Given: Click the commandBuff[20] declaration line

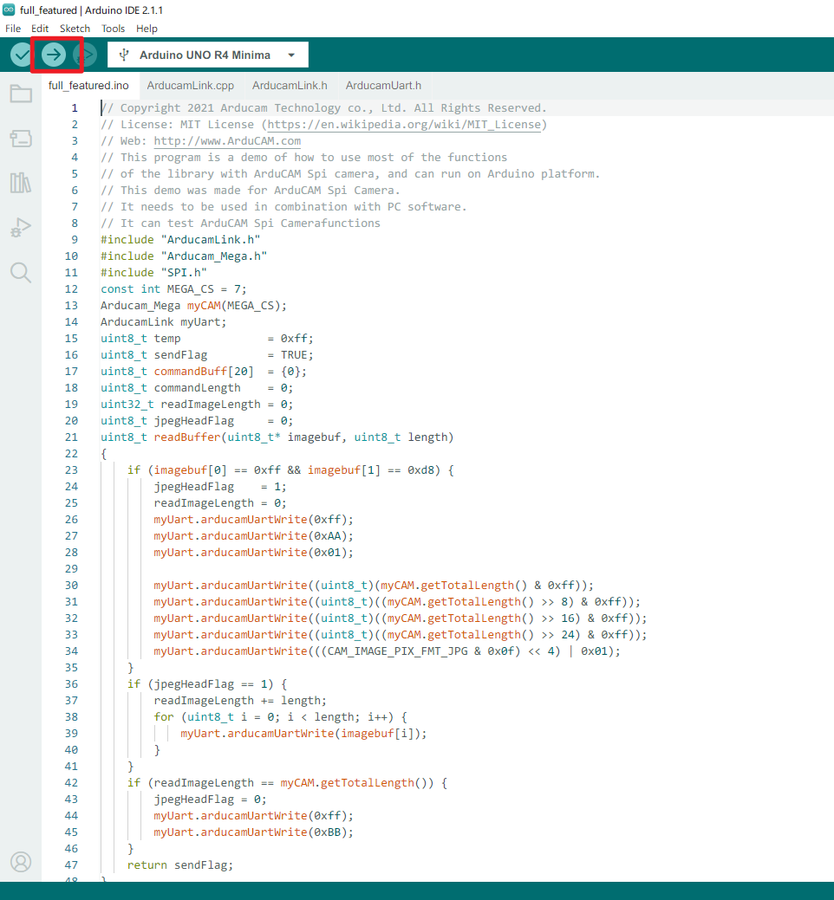Looking at the screenshot, I should [x=204, y=372].
